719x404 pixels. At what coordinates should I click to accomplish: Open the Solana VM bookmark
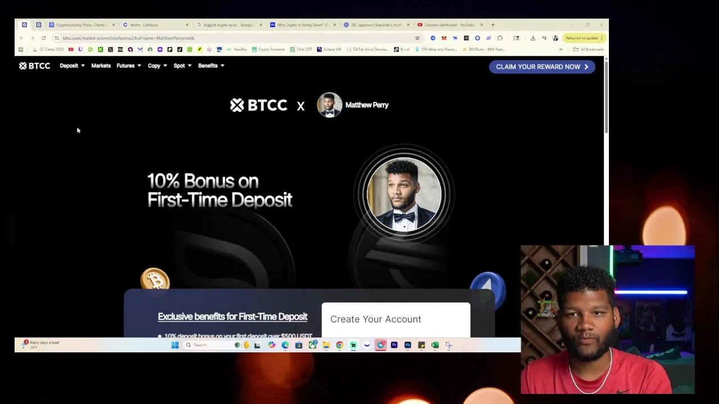tap(329, 49)
